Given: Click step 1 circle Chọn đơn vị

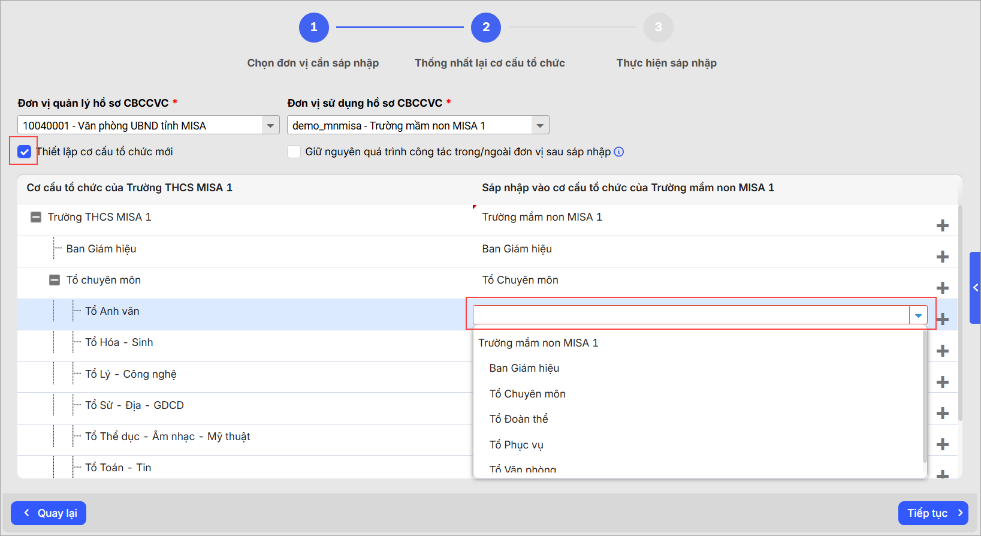Looking at the screenshot, I should click(313, 28).
